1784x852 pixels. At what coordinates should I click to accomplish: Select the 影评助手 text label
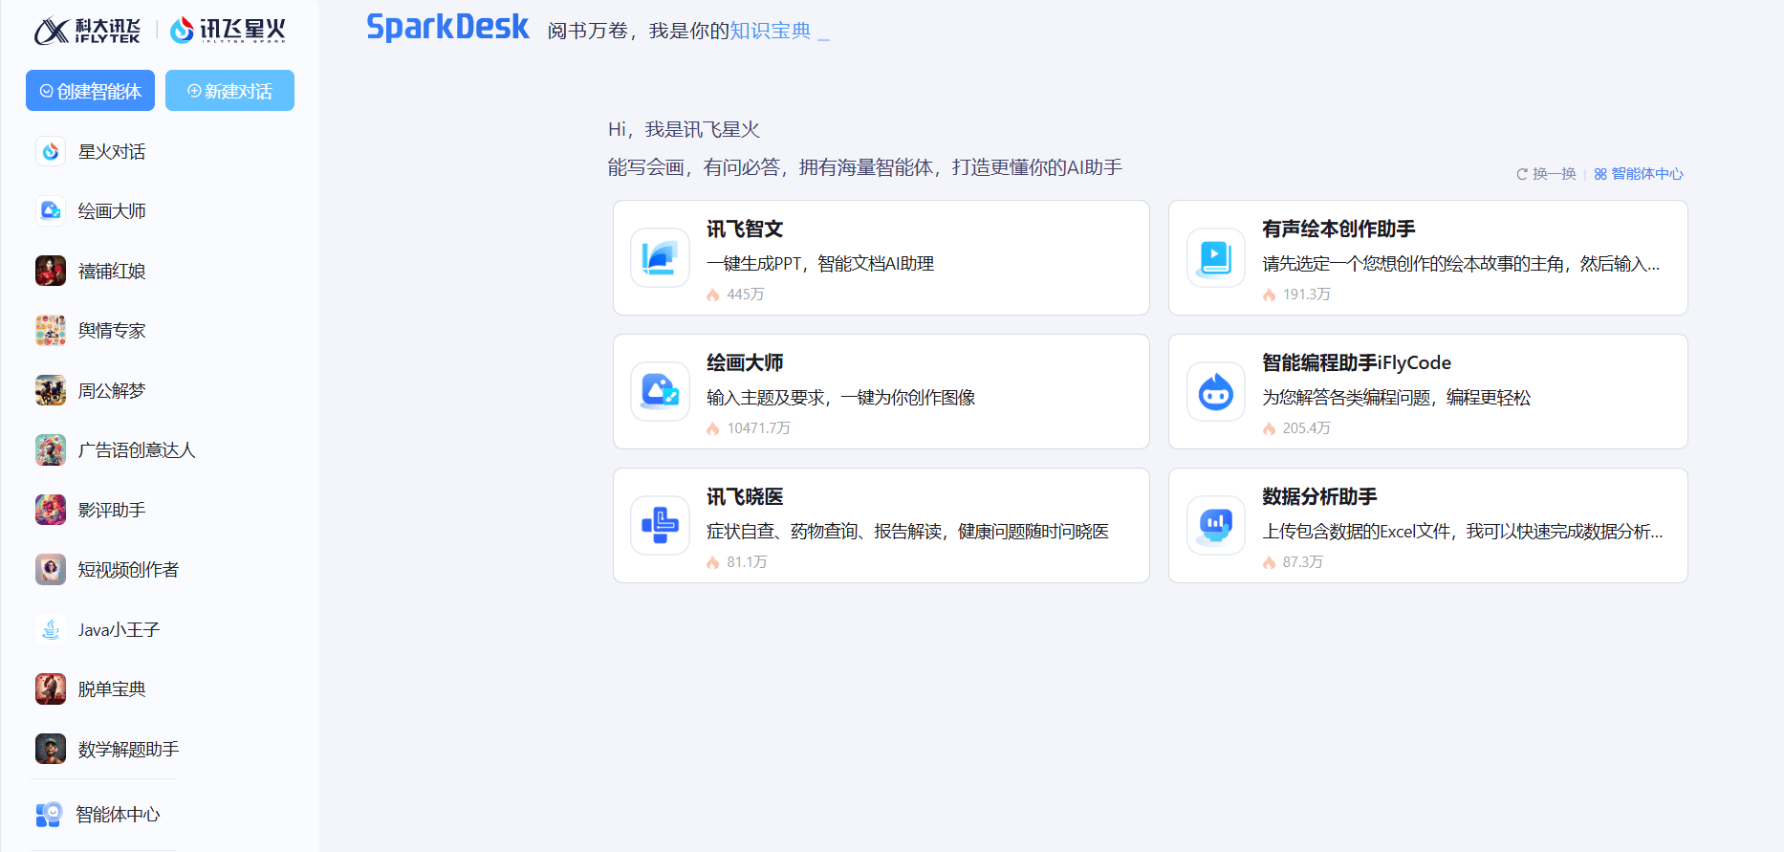112,511
